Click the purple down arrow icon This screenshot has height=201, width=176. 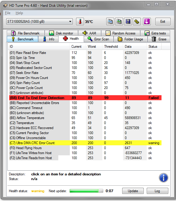pos(147,22)
